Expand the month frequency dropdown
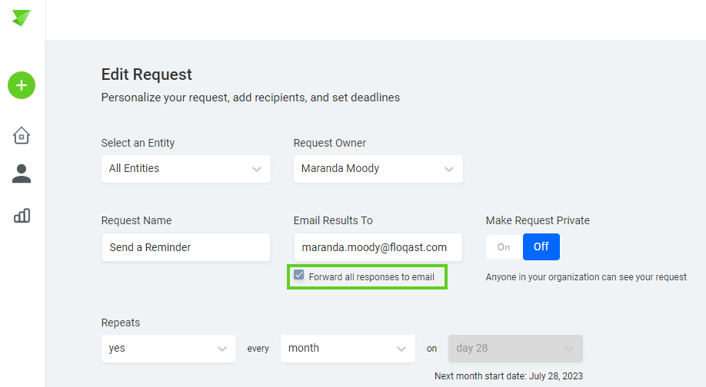This screenshot has height=387, width=706. tap(348, 349)
